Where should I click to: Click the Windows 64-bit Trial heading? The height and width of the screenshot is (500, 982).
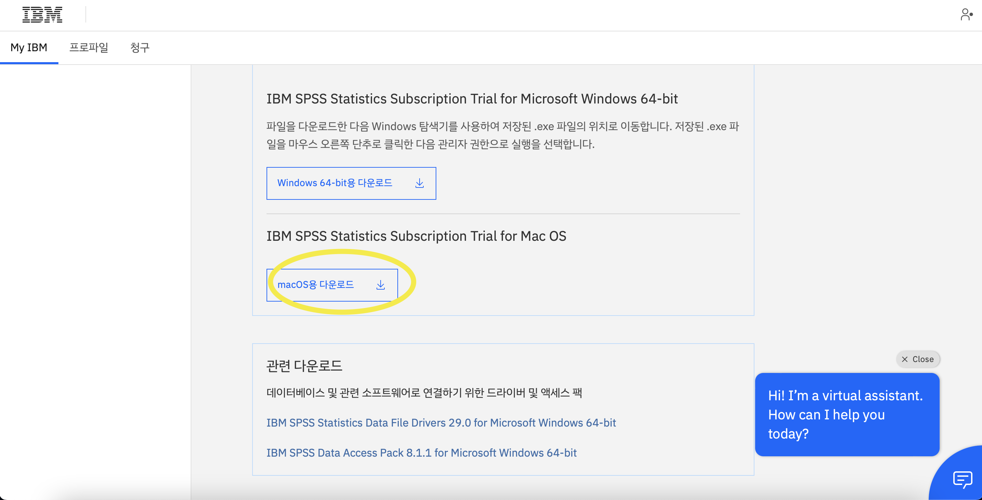(x=472, y=99)
